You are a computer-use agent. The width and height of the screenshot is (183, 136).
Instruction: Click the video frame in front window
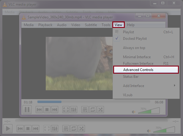[x=79, y=64]
